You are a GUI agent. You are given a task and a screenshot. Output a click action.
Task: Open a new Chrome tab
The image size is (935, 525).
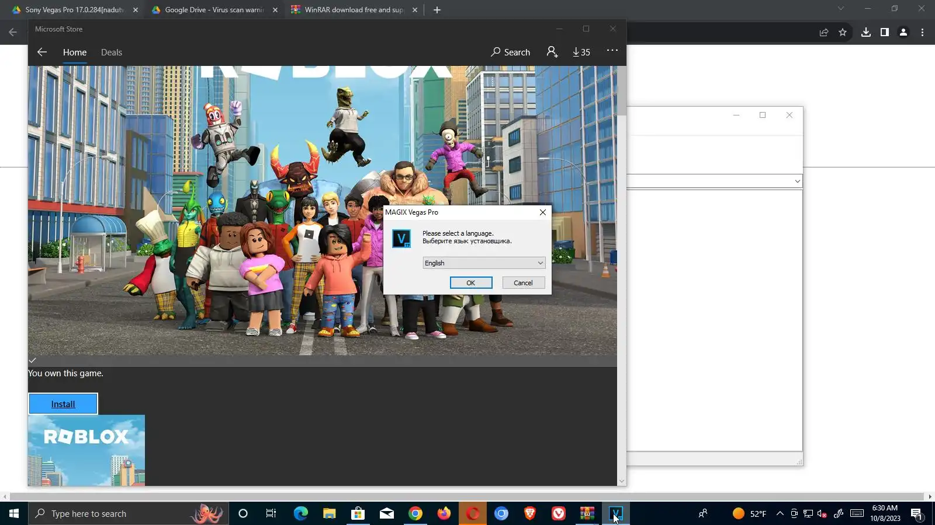pyautogui.click(x=437, y=10)
